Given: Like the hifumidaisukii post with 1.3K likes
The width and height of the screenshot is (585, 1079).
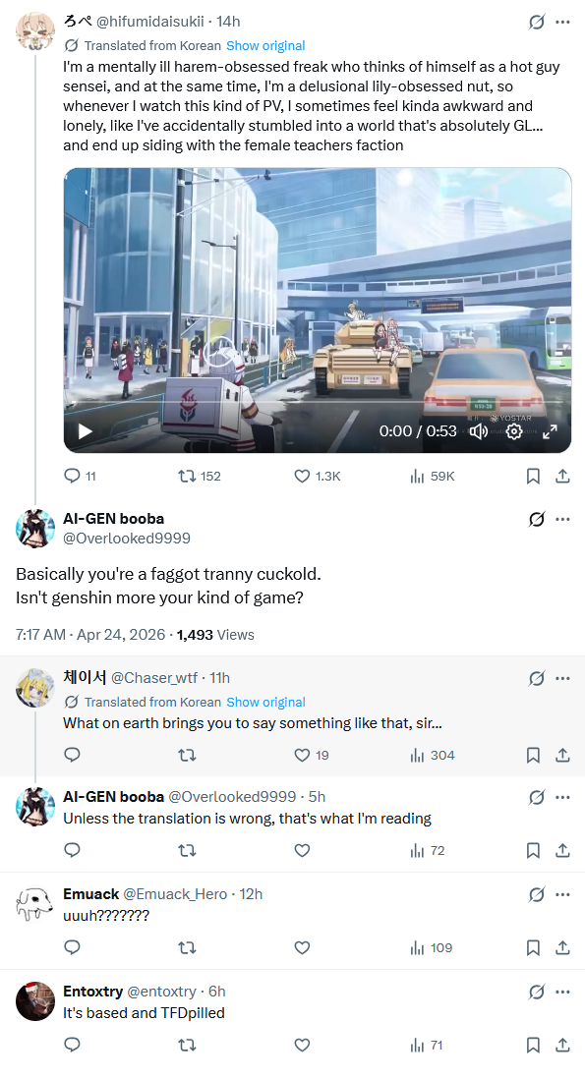Looking at the screenshot, I should click(318, 477).
